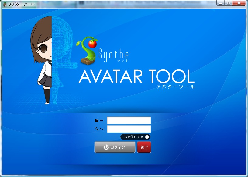The image size is (248, 177).
Task: Click the PW password input field
Action: 129,129
